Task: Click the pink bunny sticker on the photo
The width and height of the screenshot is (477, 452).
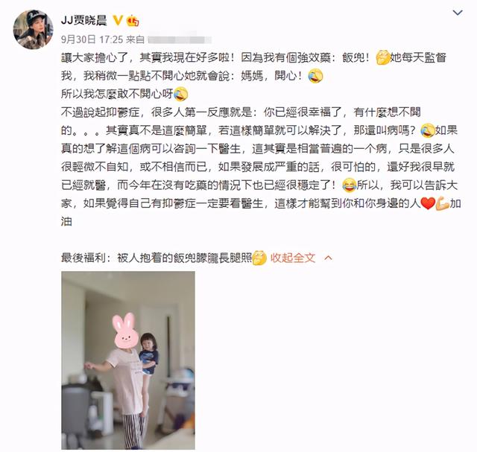Action: coord(125,331)
